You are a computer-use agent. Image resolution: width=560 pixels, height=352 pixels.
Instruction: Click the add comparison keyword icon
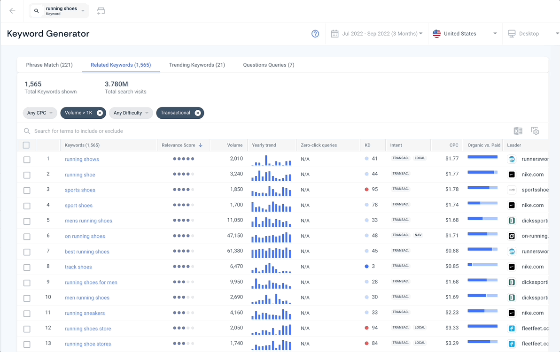point(101,11)
